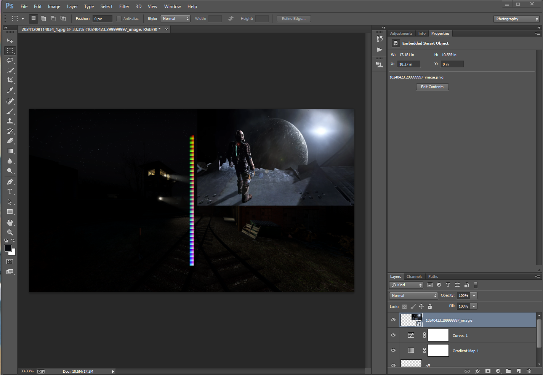Click the foreground color swatch
The image size is (543, 375).
pyautogui.click(x=8, y=248)
